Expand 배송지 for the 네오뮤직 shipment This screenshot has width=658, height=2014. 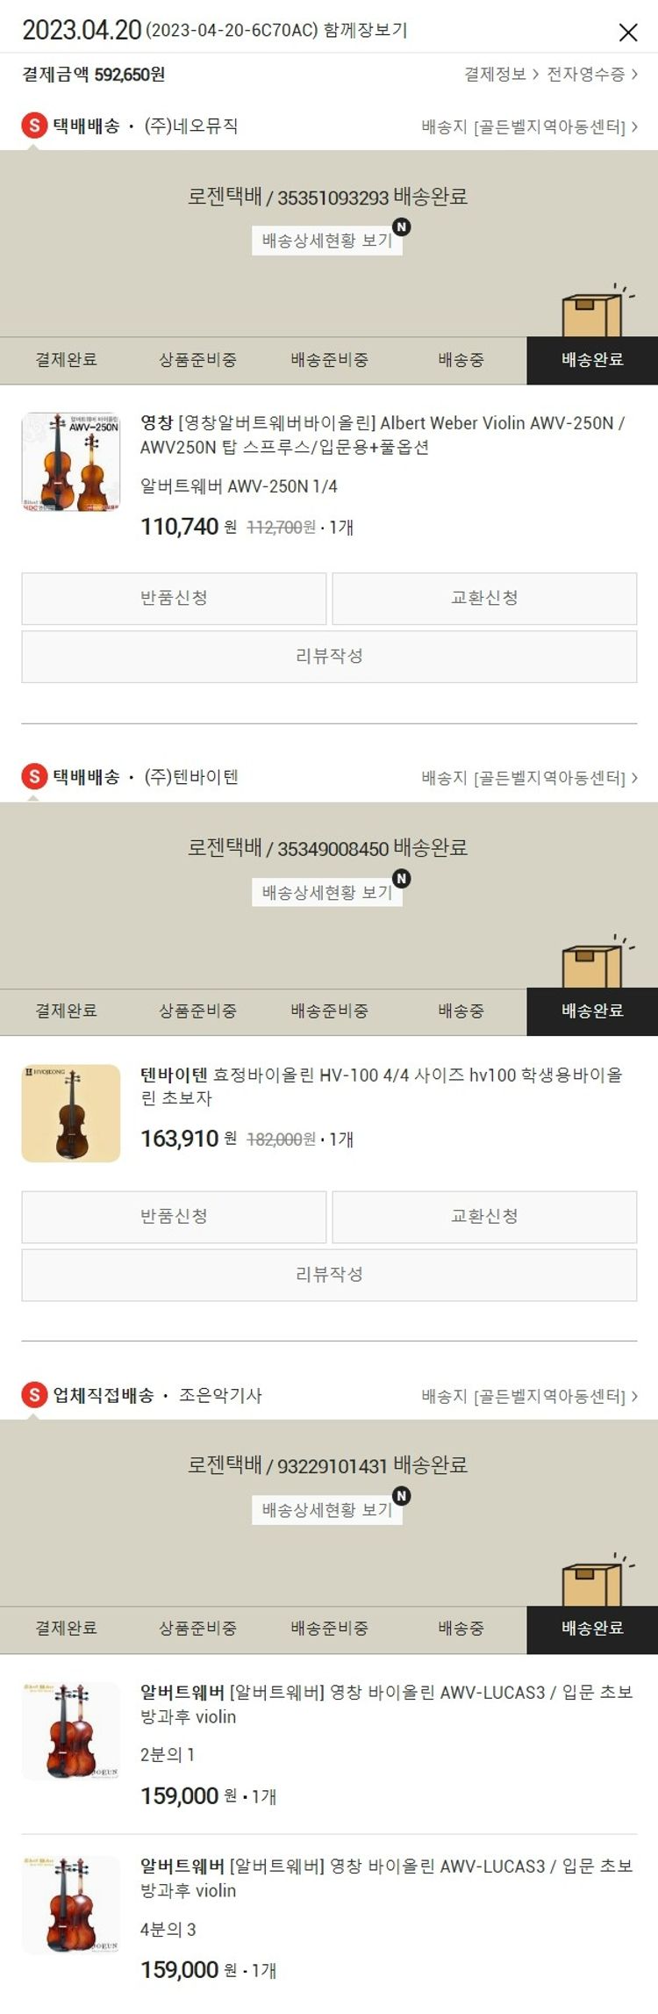529,127
